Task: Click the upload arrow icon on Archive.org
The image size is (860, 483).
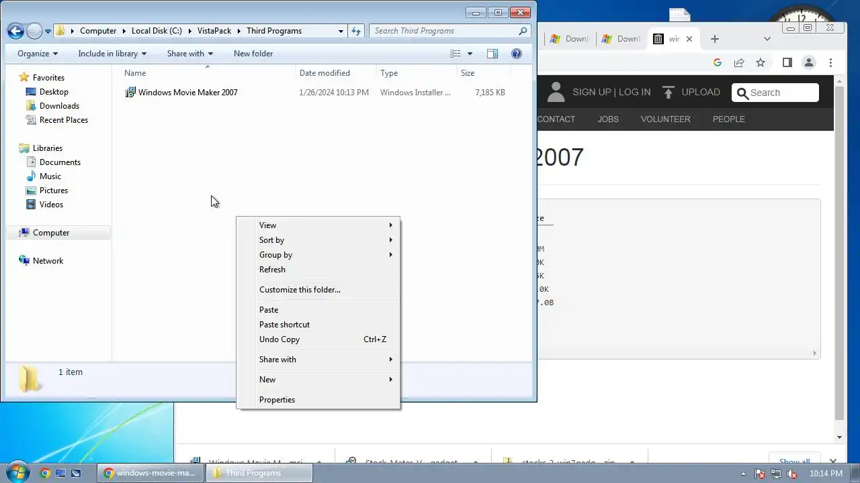Action: (x=668, y=93)
